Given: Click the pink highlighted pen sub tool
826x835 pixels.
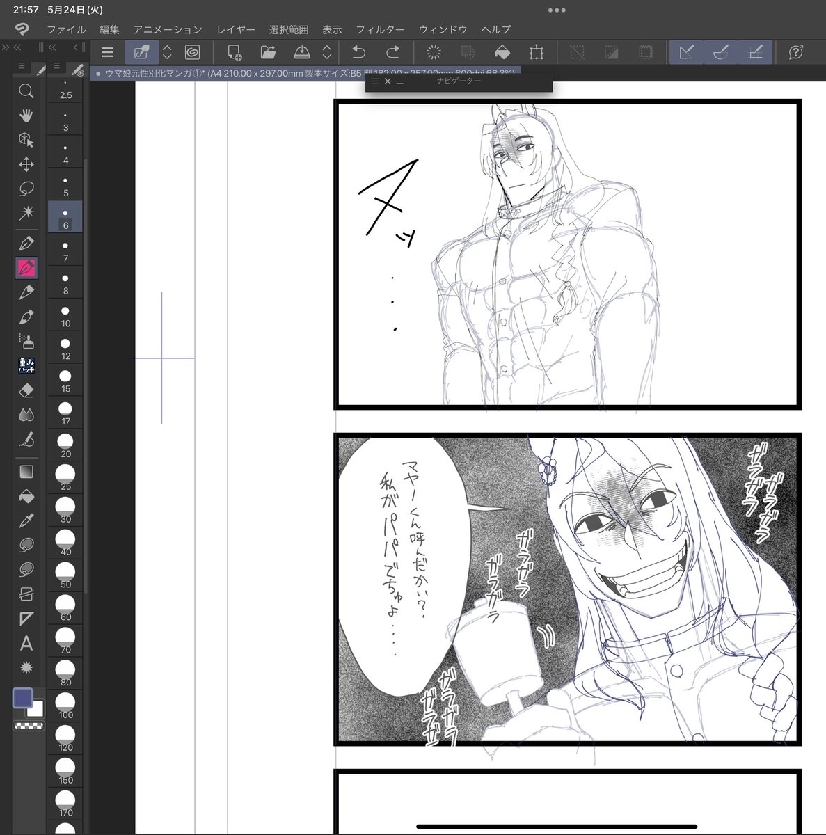Looking at the screenshot, I should (26, 268).
